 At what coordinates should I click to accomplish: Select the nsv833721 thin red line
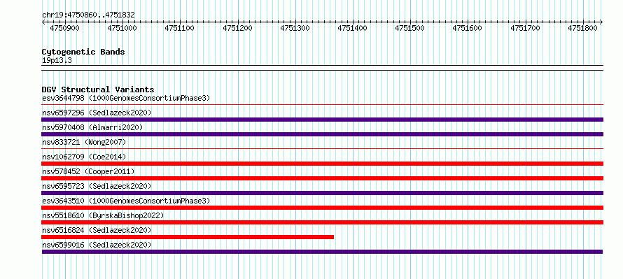(x=323, y=149)
